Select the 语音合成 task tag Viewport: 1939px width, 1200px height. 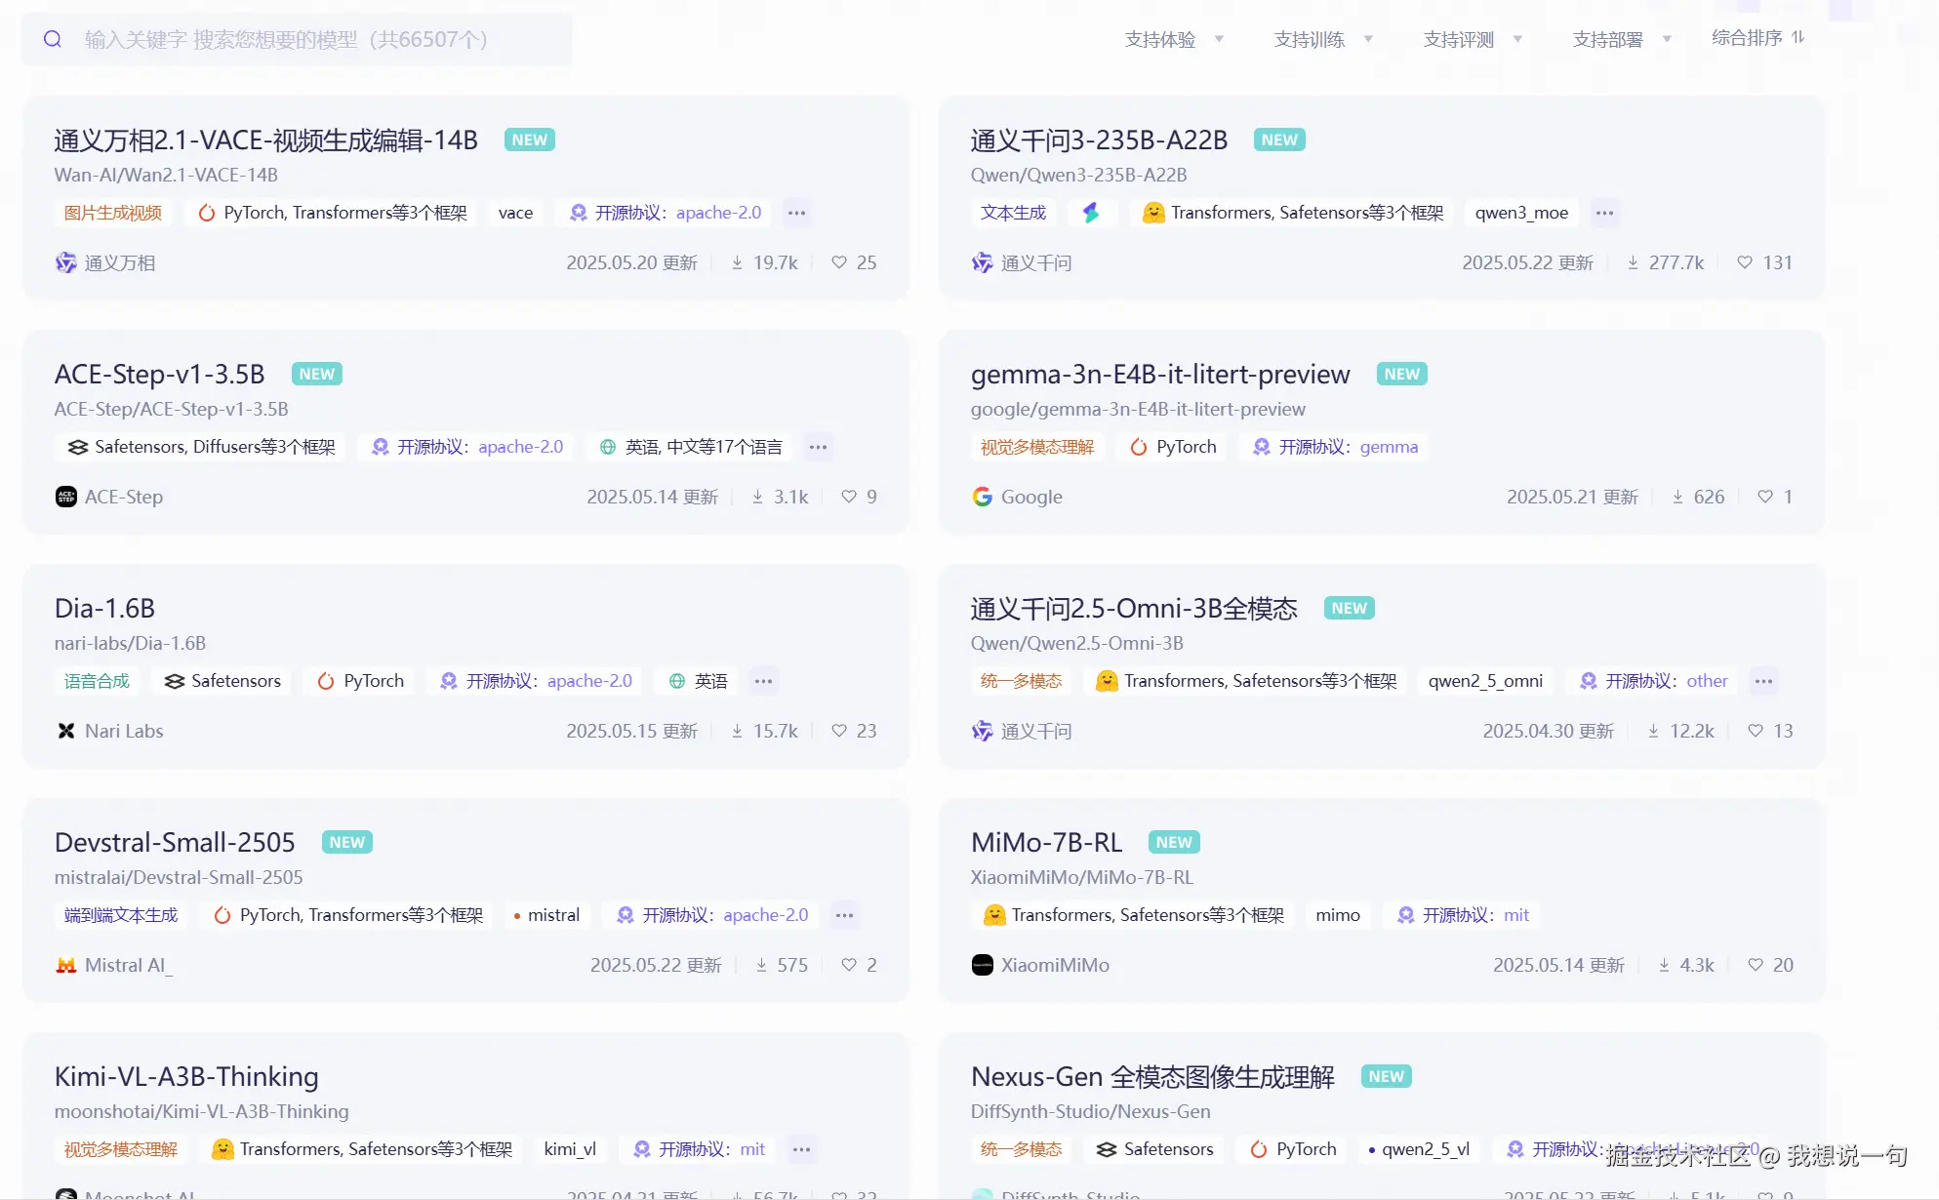point(97,681)
